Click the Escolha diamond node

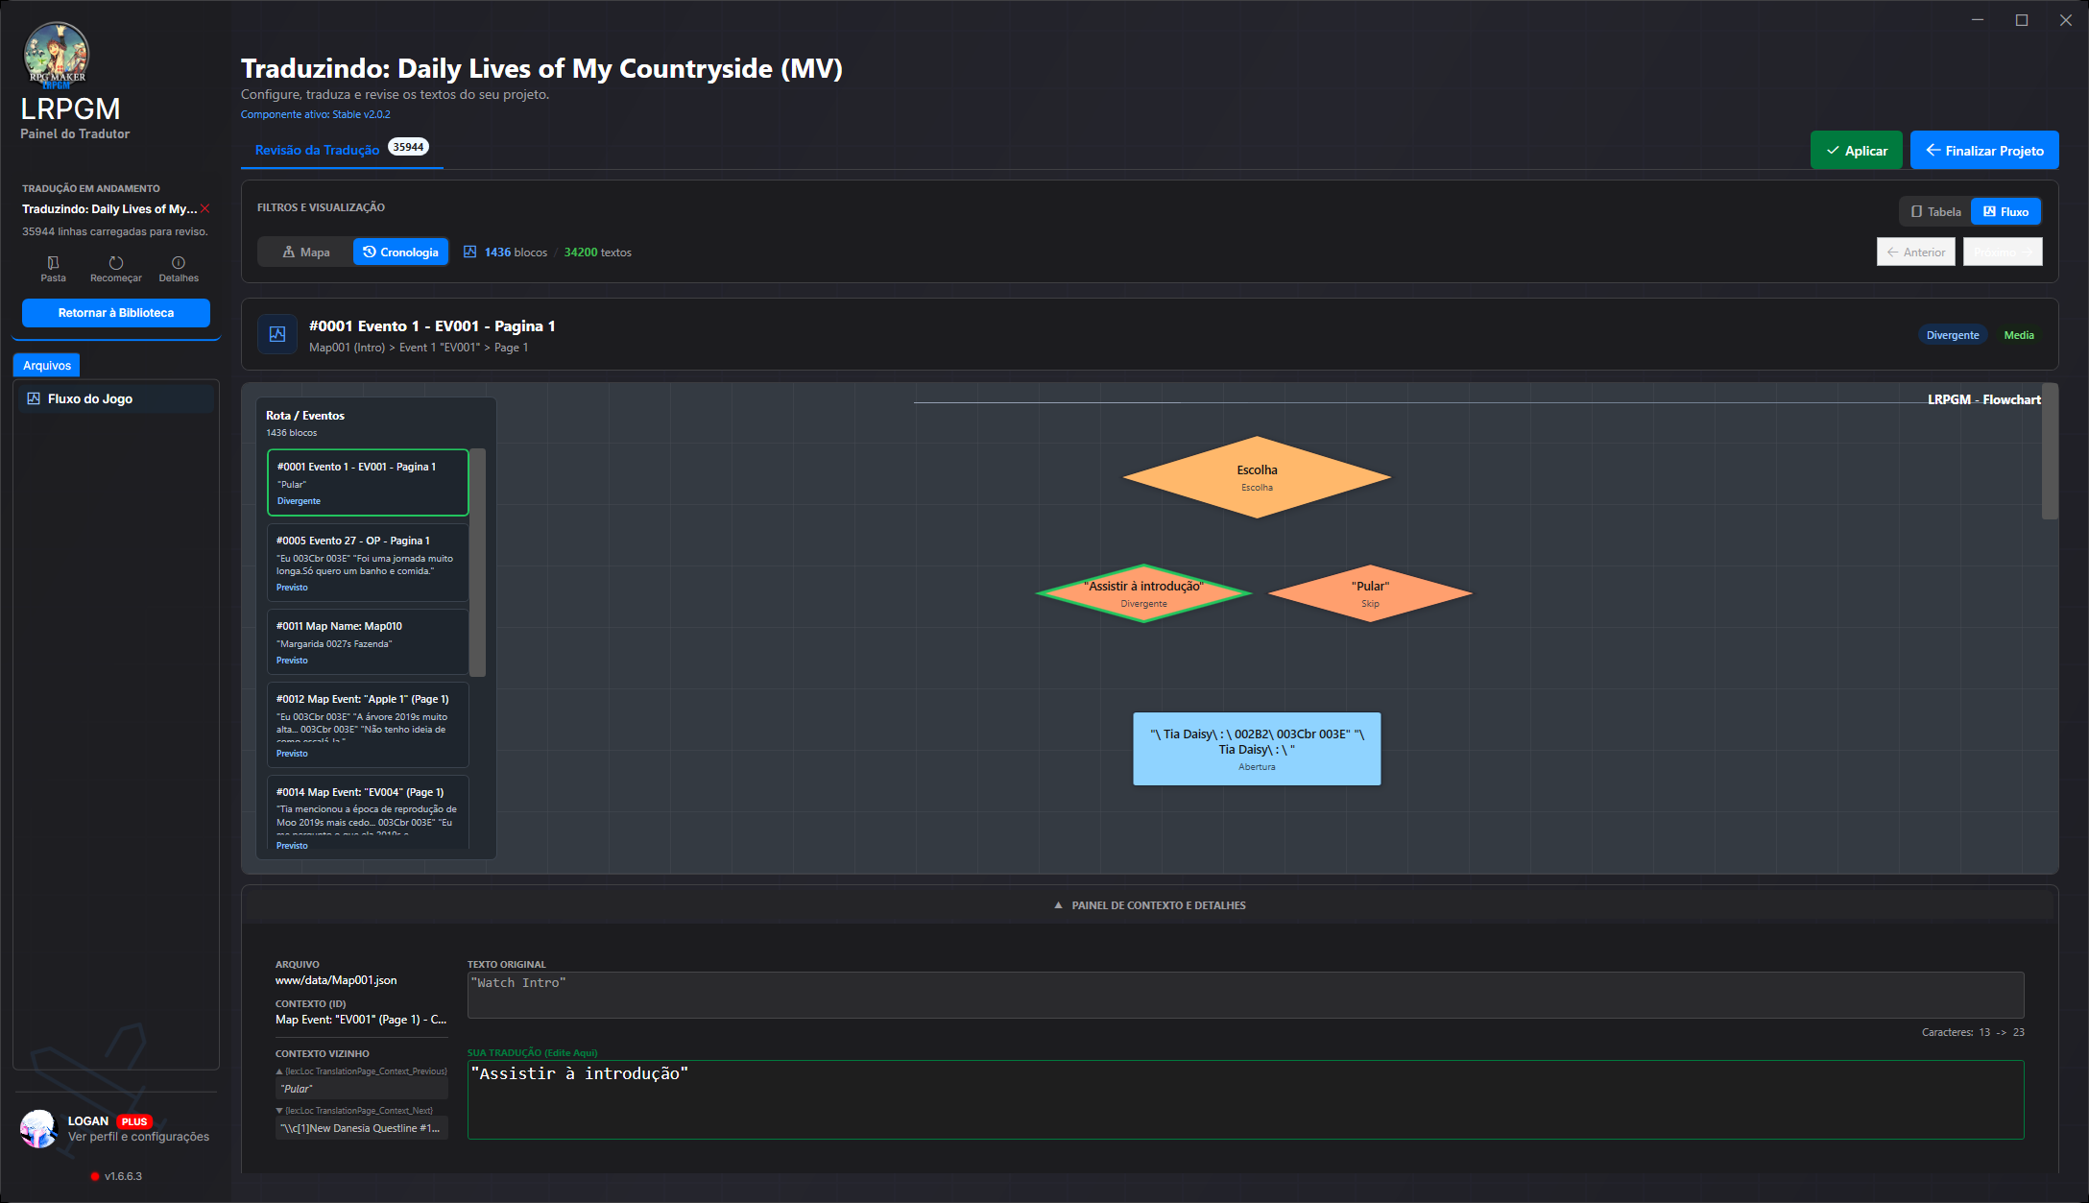1257,477
